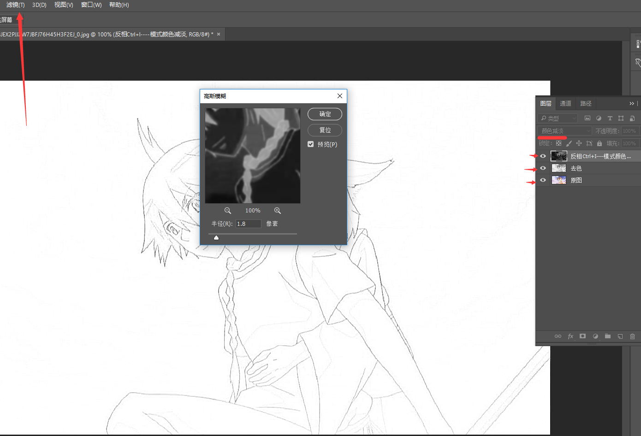Hide the 去色 layer eye

point(543,168)
